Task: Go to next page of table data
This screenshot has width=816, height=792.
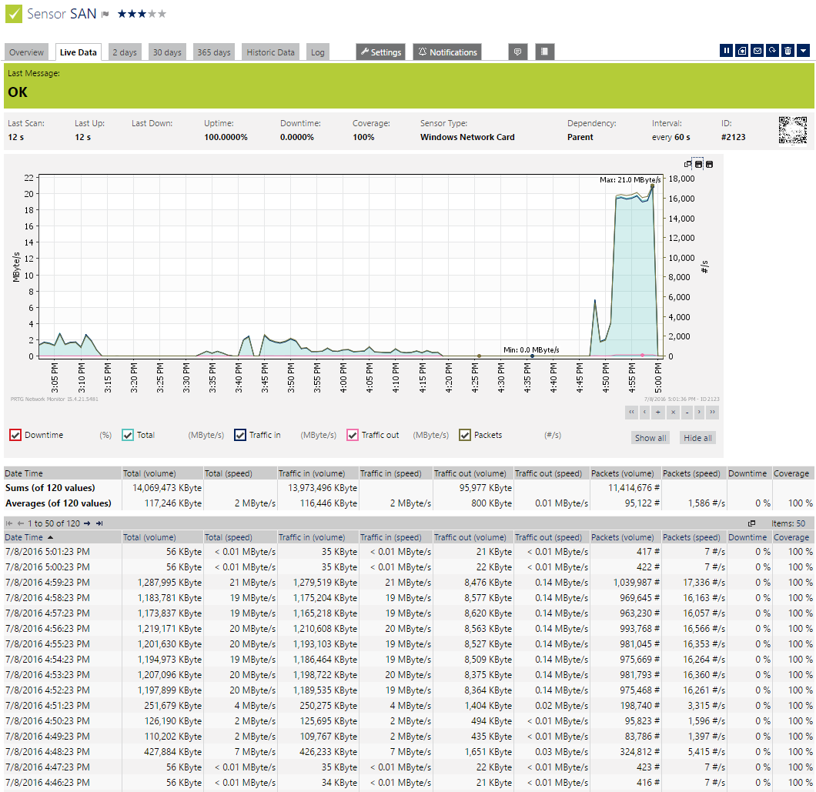Action: click(x=87, y=523)
